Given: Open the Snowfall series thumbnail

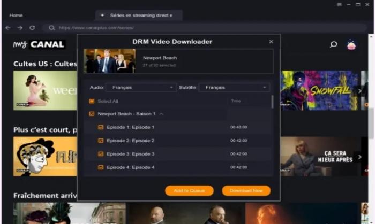Looking at the screenshot, I should point(319,90).
